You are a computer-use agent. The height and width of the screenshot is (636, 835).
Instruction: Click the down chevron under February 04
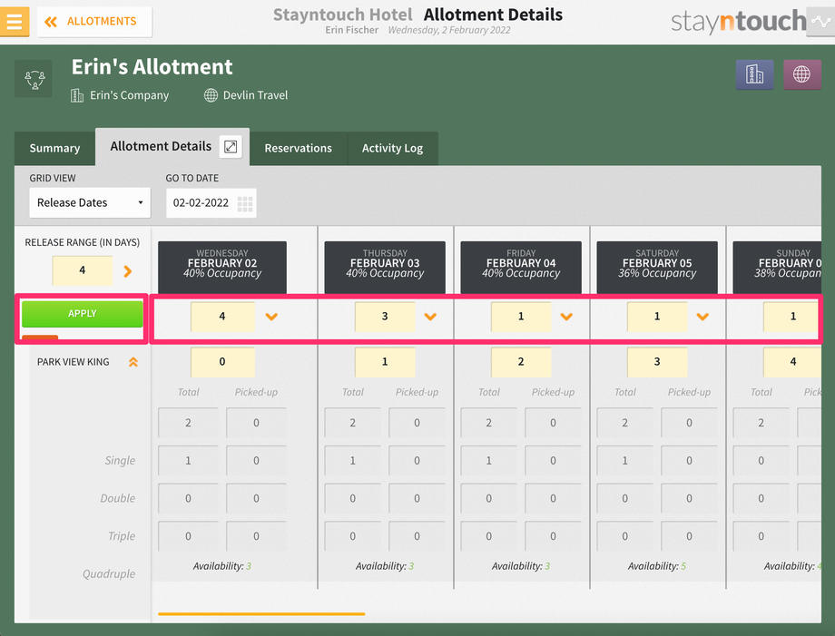[566, 317]
